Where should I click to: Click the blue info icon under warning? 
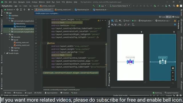[175, 25]
